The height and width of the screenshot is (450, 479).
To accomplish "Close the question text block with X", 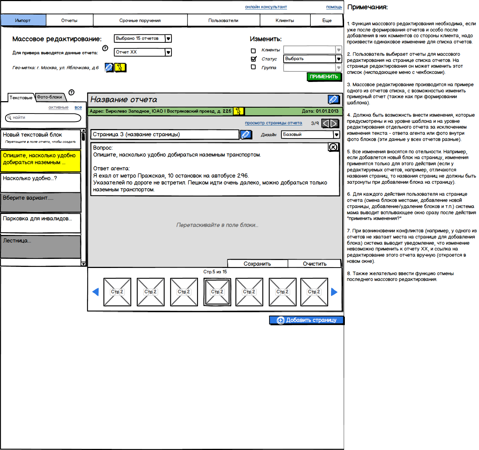I will click(x=333, y=147).
